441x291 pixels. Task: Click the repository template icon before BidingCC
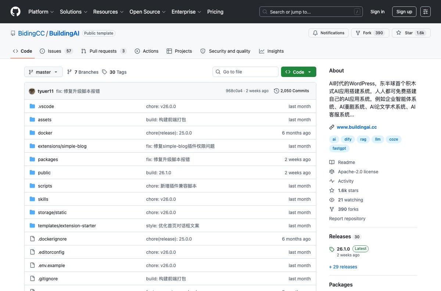[x=13, y=33]
